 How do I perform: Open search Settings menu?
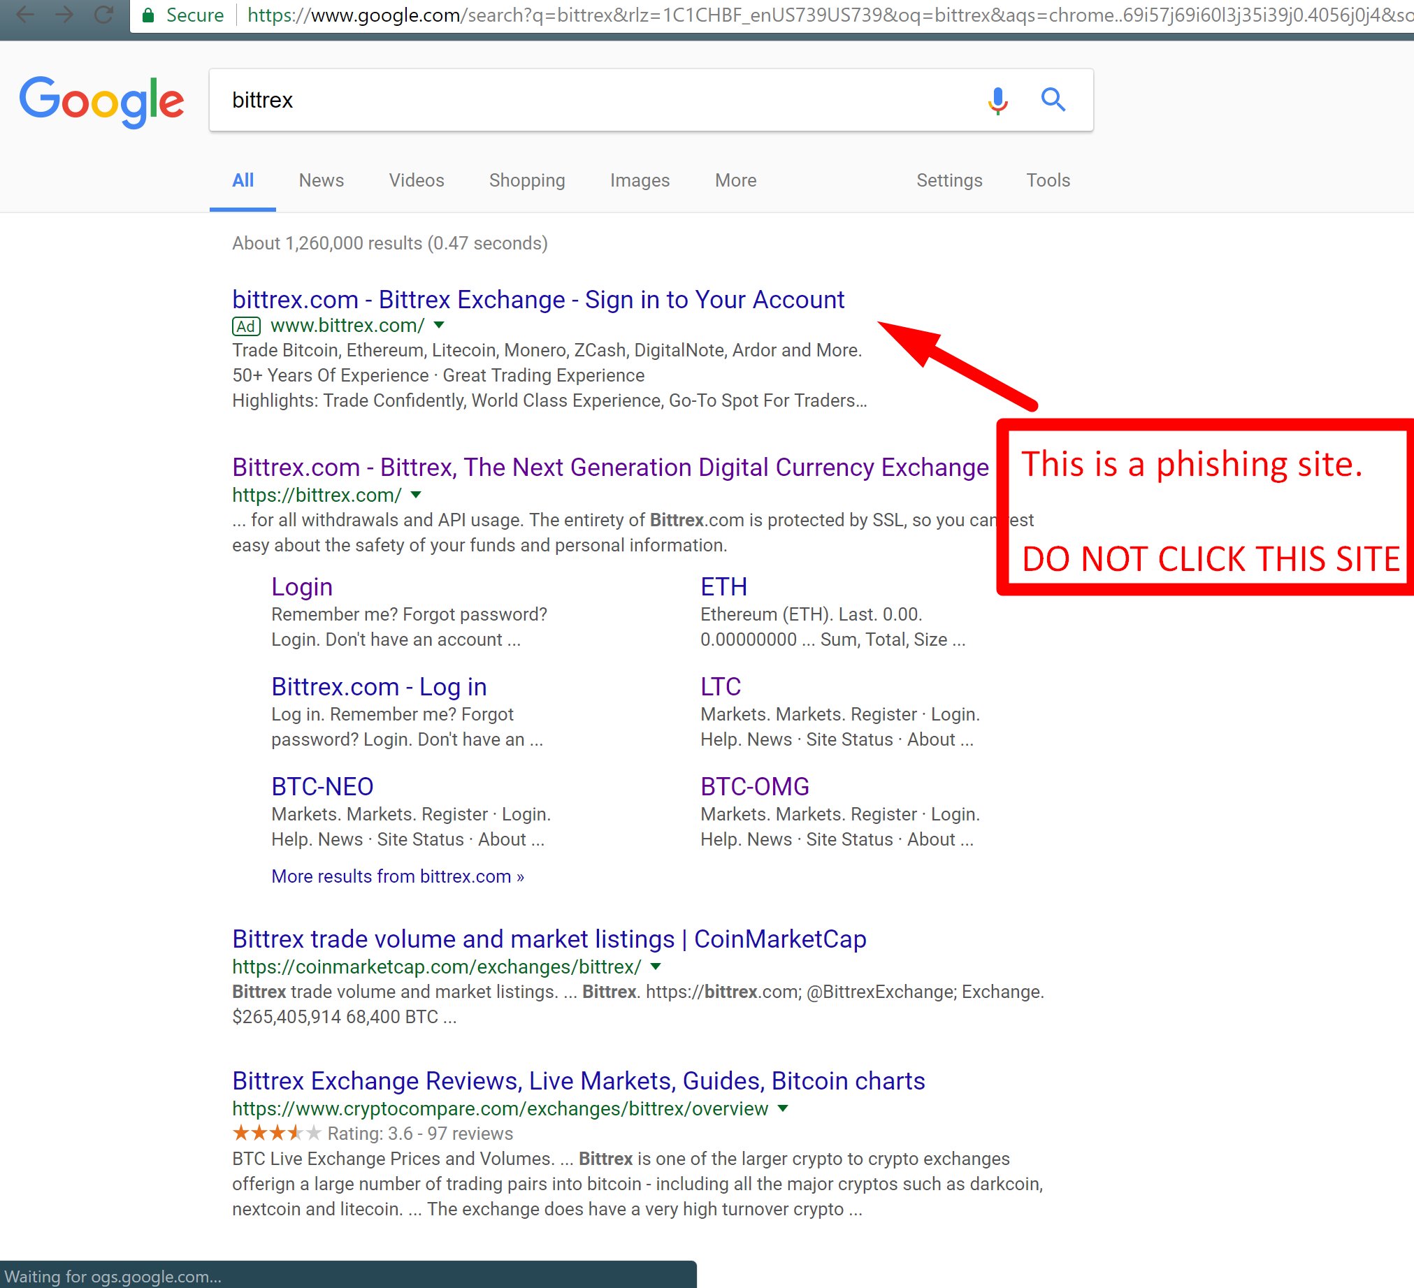tap(949, 180)
